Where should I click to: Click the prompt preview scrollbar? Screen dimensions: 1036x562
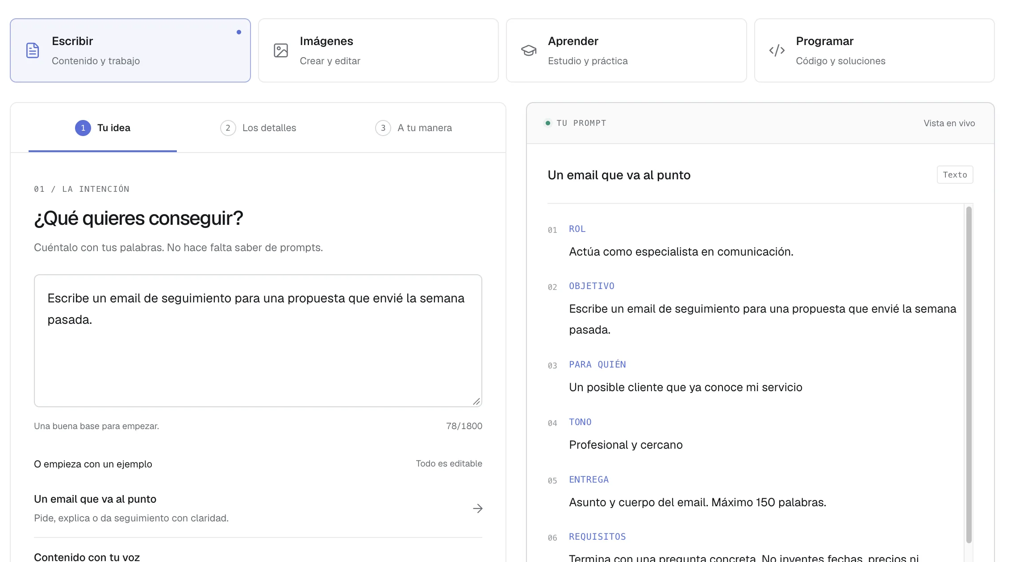(x=969, y=375)
